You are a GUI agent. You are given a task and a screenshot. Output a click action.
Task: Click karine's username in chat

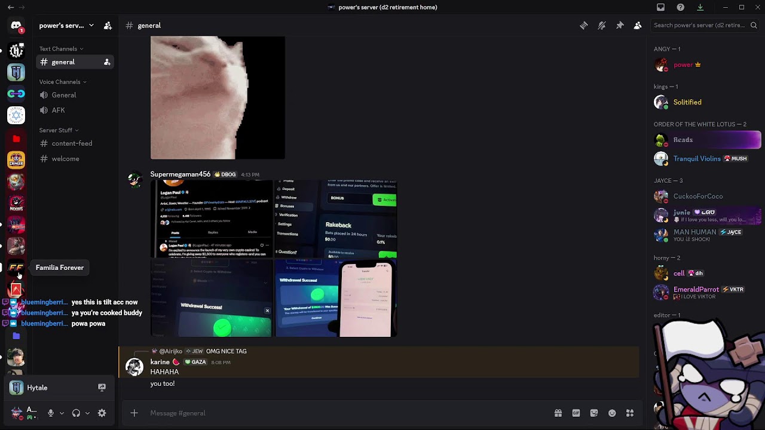point(160,362)
